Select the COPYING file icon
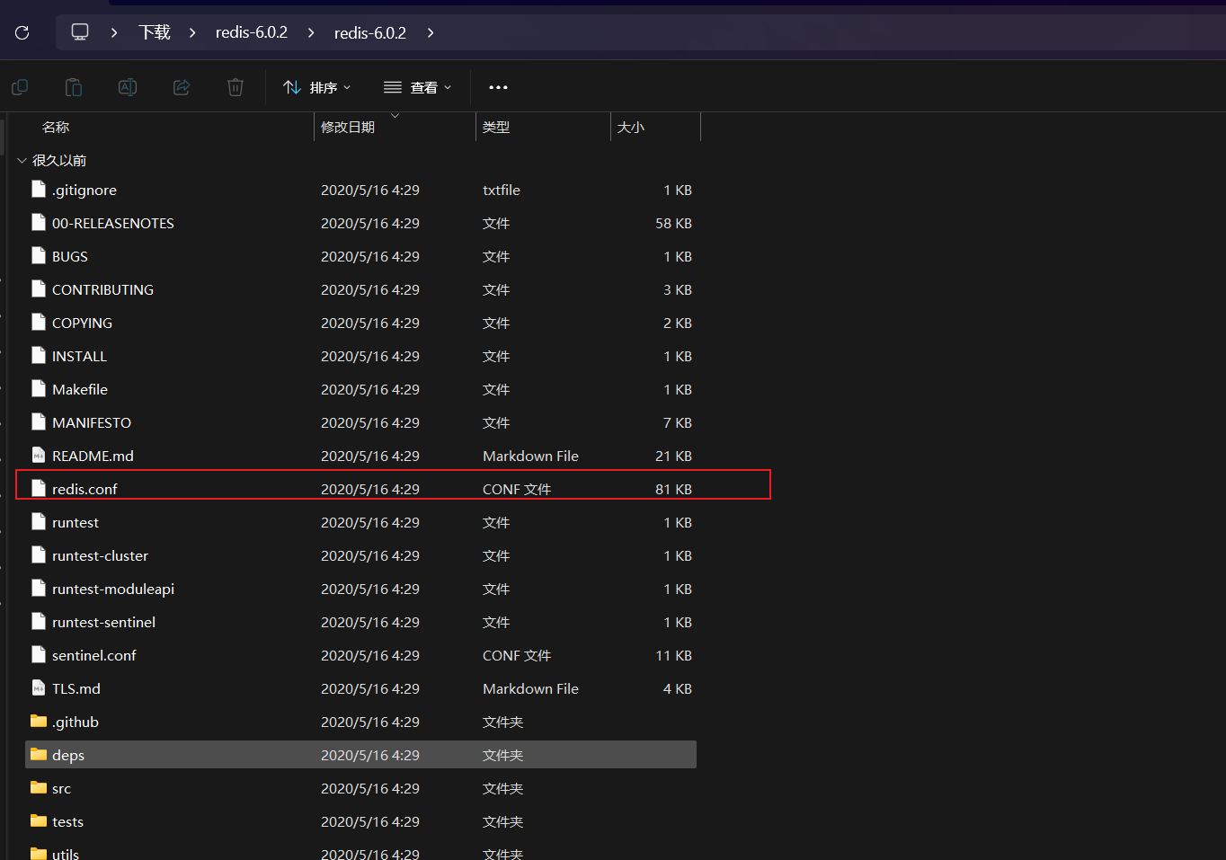Viewport: 1226px width, 860px height. pos(39,322)
